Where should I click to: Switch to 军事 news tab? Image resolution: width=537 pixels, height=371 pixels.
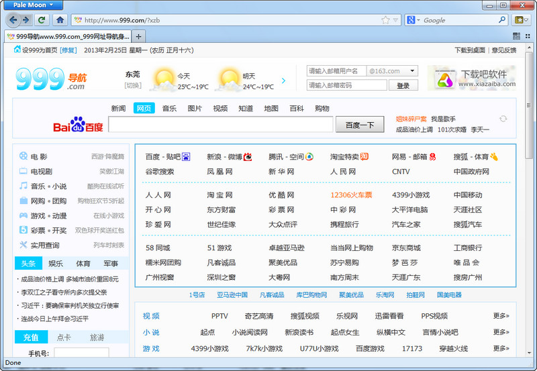pyautogui.click(x=111, y=263)
